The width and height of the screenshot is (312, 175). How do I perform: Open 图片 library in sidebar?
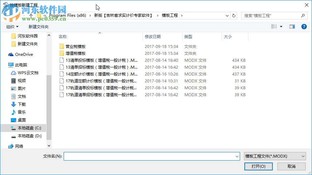point(18,89)
